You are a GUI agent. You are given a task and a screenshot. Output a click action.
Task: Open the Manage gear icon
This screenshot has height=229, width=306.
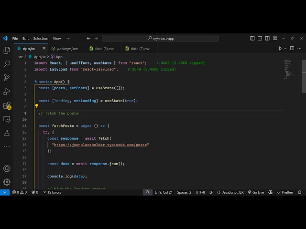[x=7, y=182]
